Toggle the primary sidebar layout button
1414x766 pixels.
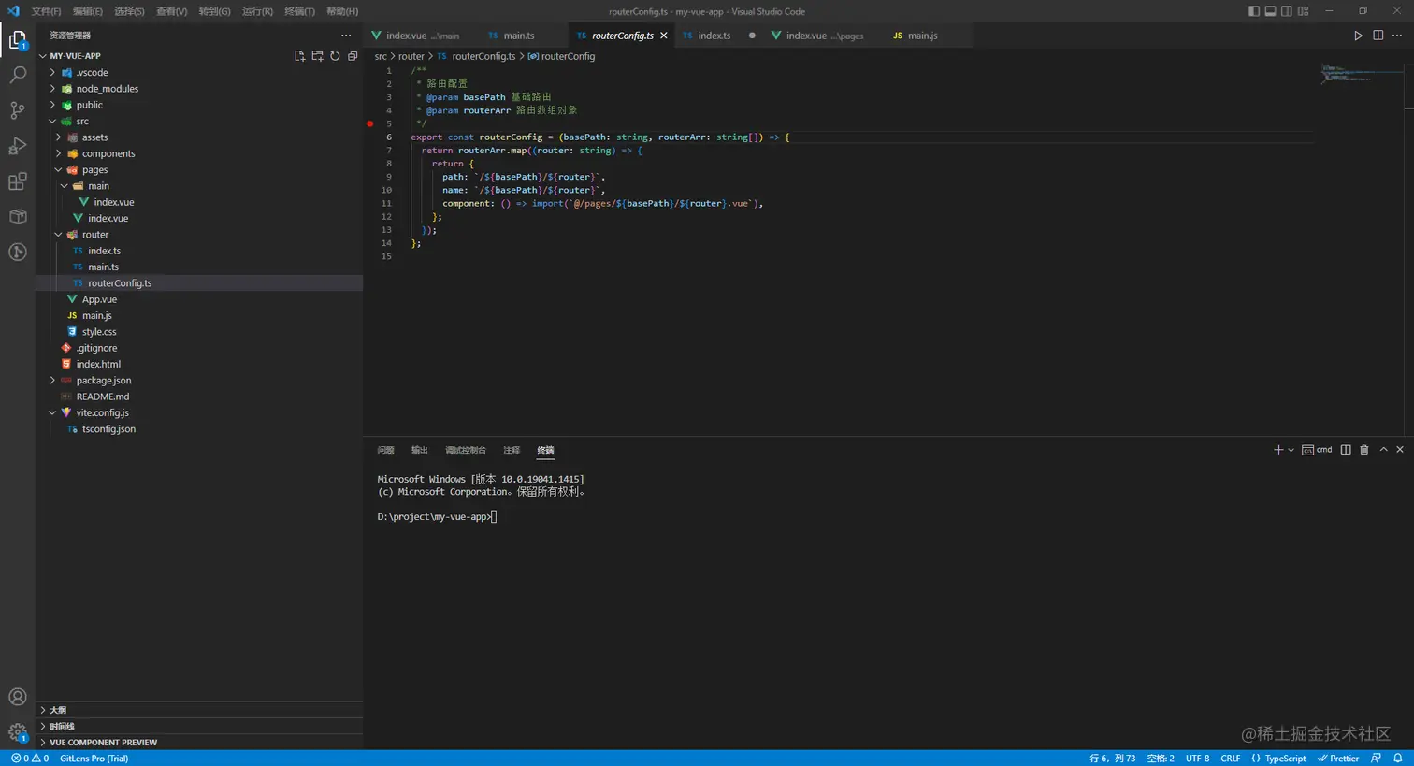1254,11
